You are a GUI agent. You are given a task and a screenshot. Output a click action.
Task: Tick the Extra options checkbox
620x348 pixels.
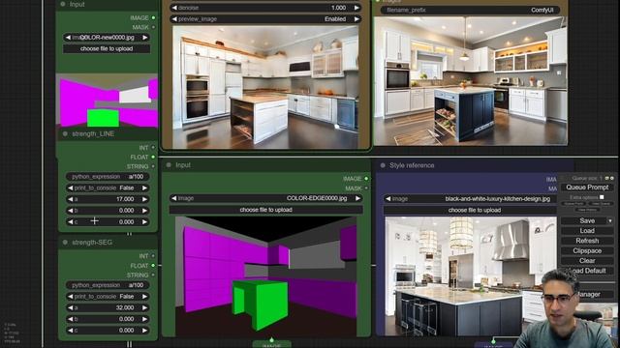(x=602, y=197)
